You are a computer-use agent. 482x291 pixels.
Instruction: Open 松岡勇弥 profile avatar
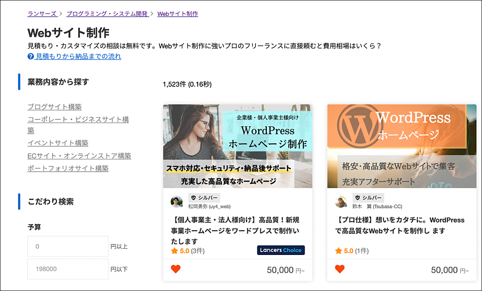click(x=177, y=202)
